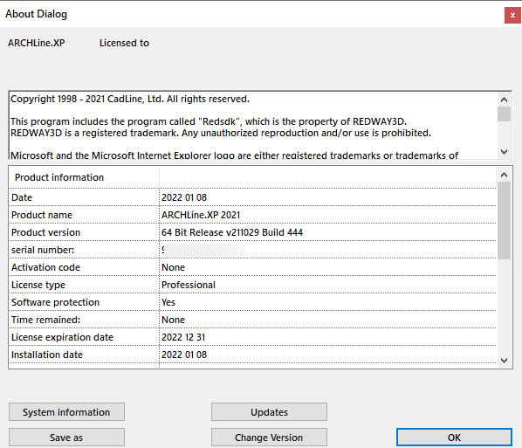This screenshot has width=522, height=448.
Task: Click the Installation date 2022 01 08 value
Action: click(184, 355)
